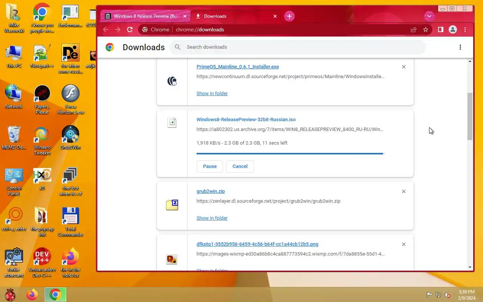Select the 'the popcap shit' desktop folder
This screenshot has height=302, width=483.
pos(42,222)
